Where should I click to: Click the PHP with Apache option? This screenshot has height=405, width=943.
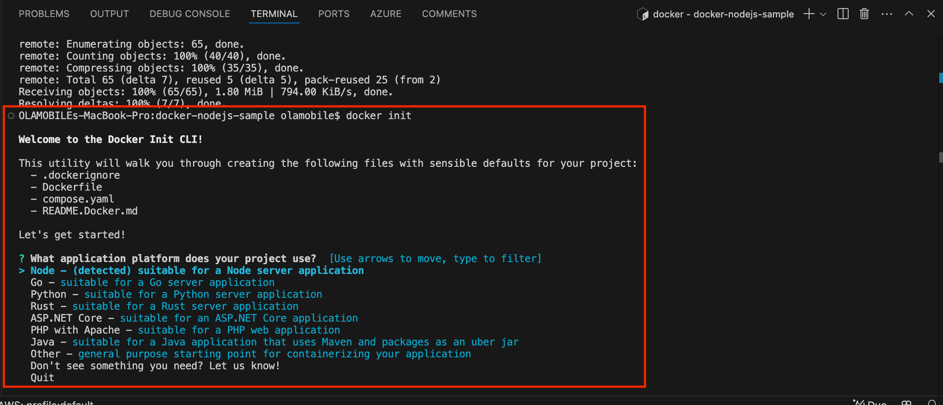tap(185, 330)
